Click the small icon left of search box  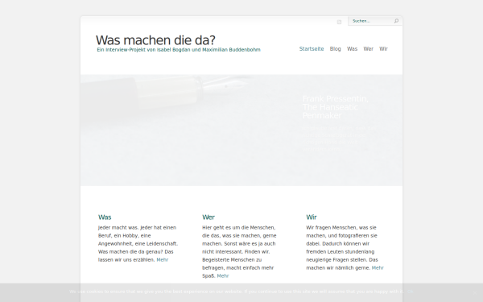pyautogui.click(x=339, y=22)
